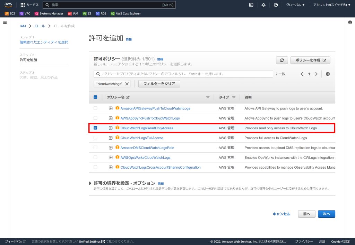Open the EC2 shortcut in favorites bar
This screenshot has width=355, height=245.
(x=10, y=13)
